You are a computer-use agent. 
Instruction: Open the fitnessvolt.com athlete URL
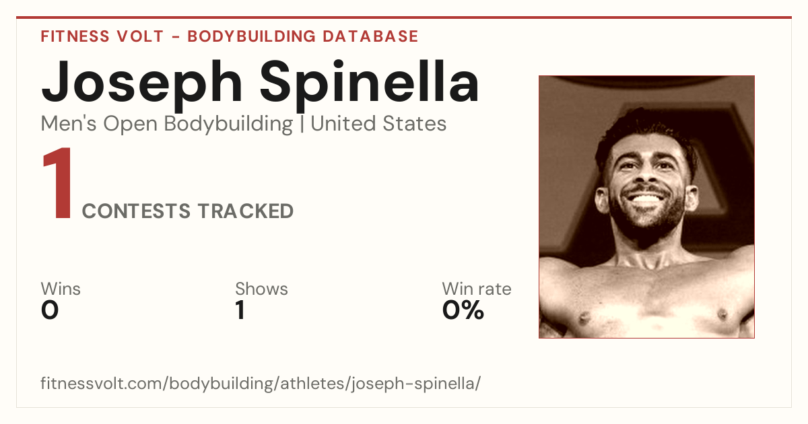click(261, 384)
